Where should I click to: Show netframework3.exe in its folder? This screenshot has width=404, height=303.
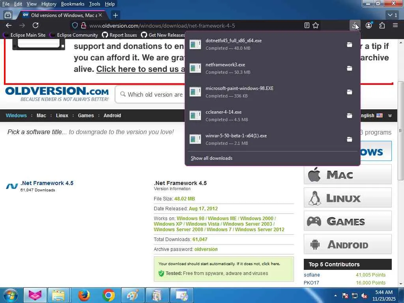coord(350,68)
